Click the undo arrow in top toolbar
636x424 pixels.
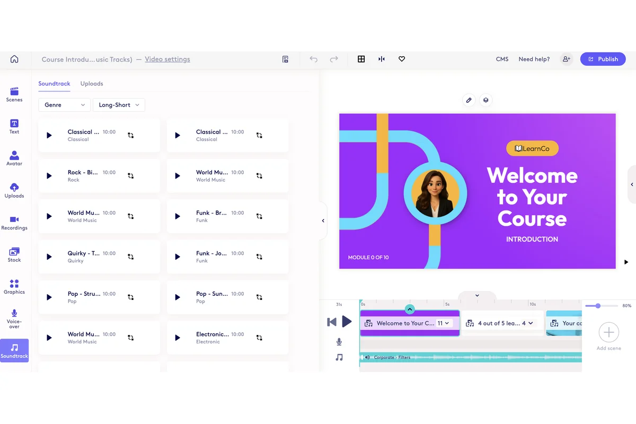[x=314, y=59]
